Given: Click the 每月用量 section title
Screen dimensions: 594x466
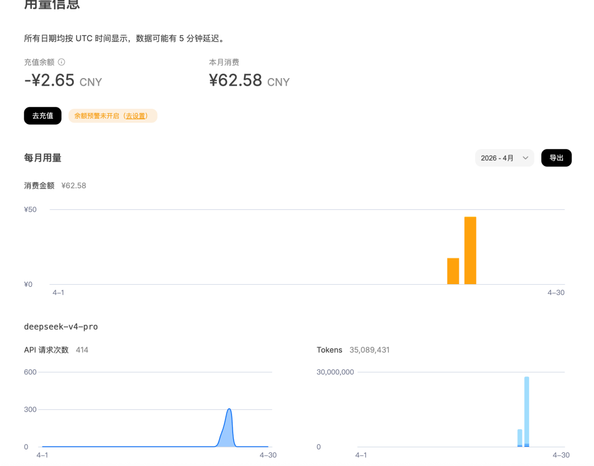Looking at the screenshot, I should [x=42, y=158].
